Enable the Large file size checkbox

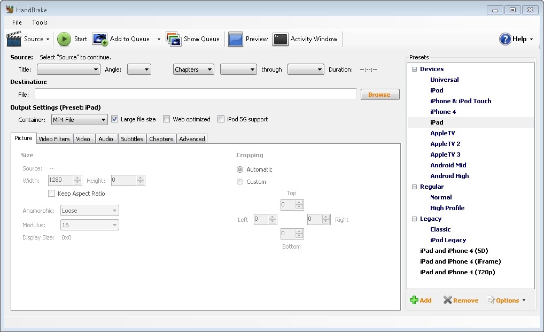click(x=114, y=119)
